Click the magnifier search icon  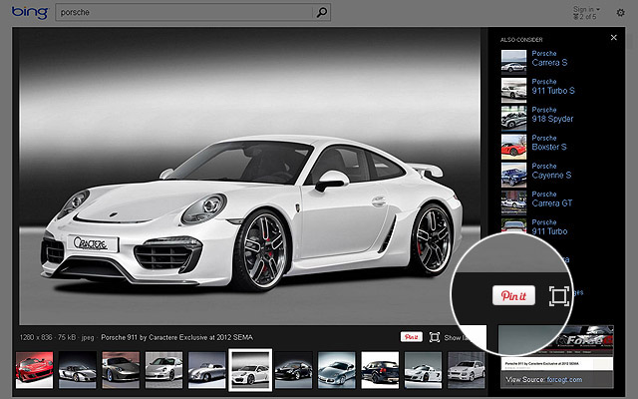click(x=322, y=12)
